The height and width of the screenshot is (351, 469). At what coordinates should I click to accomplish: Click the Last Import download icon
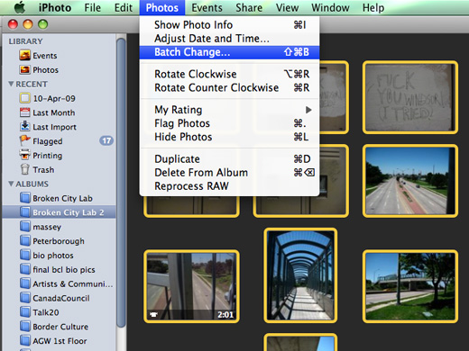(24, 126)
